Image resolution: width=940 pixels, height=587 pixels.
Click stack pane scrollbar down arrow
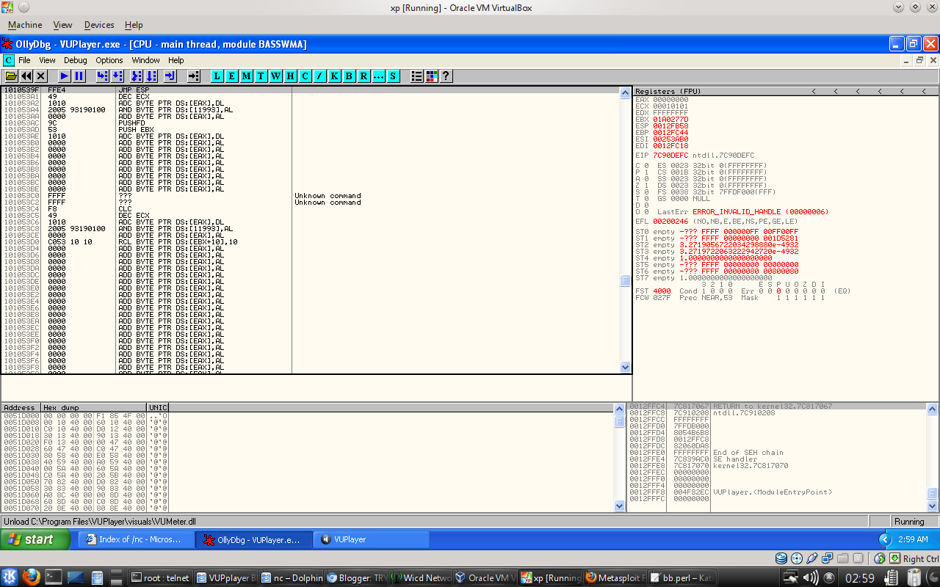coord(933,506)
